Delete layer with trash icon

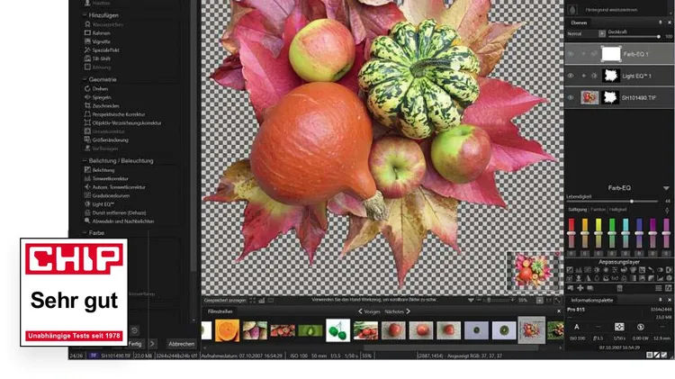pos(619,288)
